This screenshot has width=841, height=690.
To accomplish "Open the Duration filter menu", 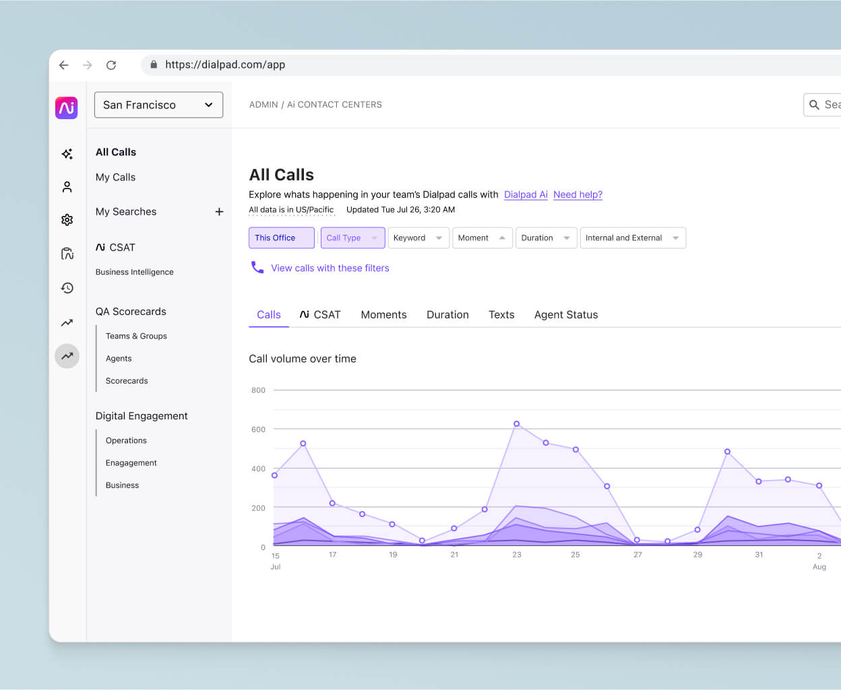I will pyautogui.click(x=546, y=238).
